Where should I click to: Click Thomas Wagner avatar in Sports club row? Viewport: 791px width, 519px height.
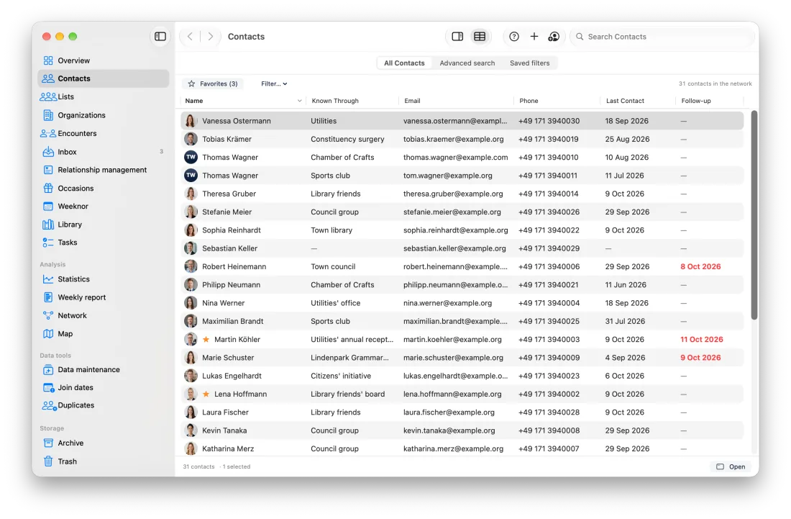tap(191, 176)
